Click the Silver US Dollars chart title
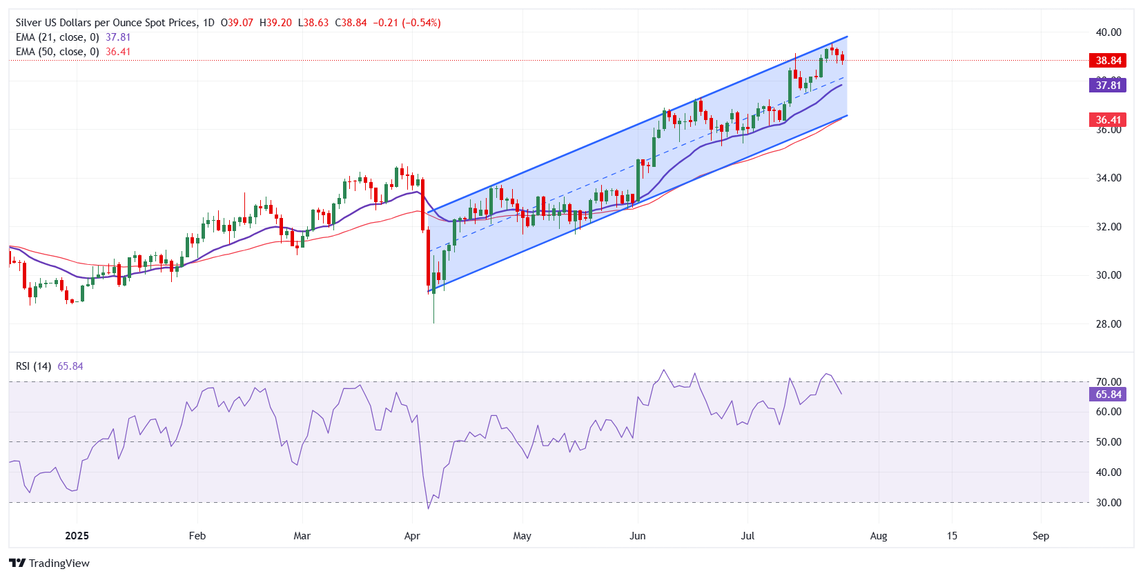 click(107, 23)
